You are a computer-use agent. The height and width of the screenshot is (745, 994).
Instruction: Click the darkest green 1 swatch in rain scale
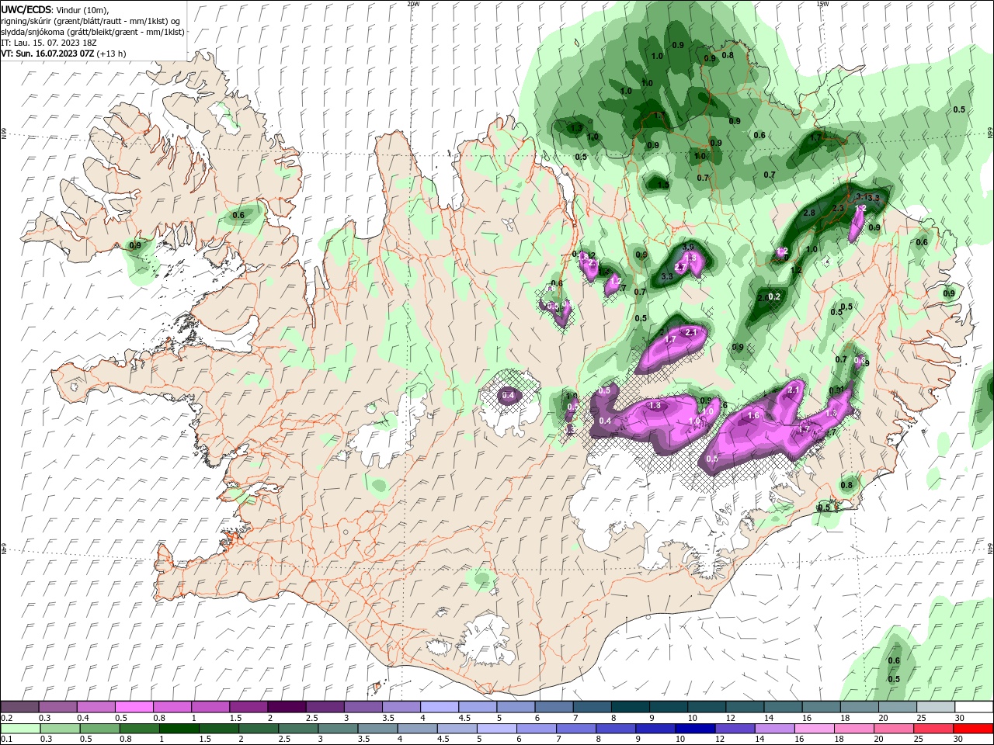click(x=179, y=729)
